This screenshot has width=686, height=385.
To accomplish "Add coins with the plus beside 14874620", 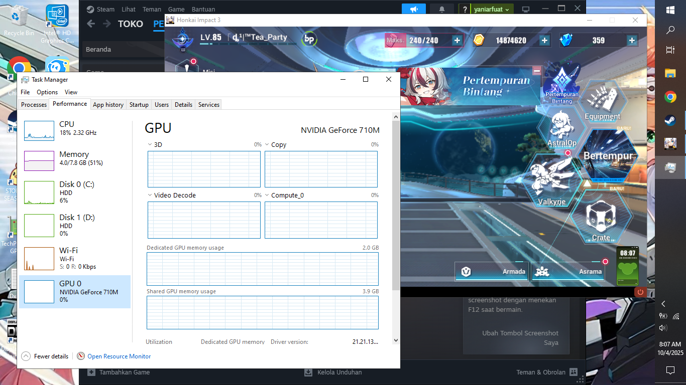I will pos(545,41).
